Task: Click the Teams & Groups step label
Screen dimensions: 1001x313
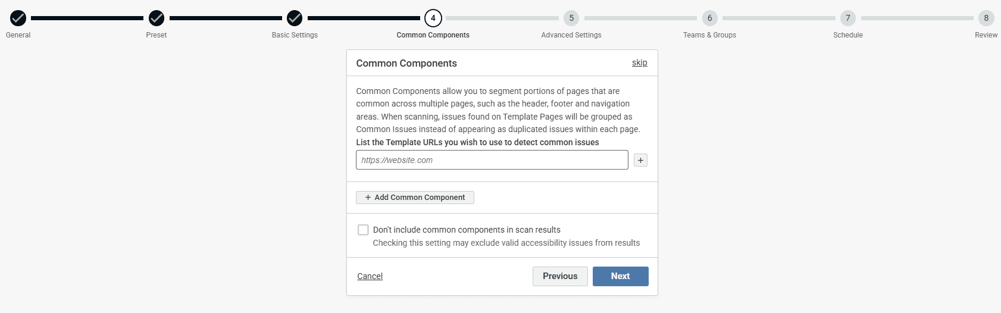Action: pos(709,35)
